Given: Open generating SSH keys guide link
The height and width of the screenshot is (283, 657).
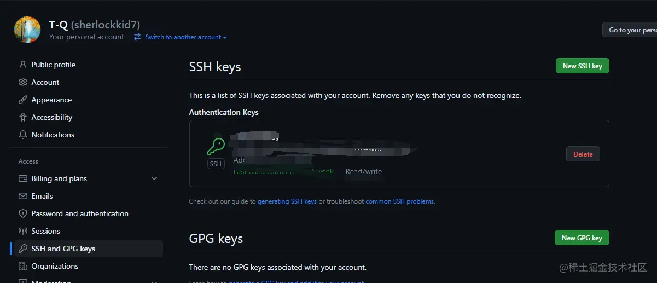Looking at the screenshot, I should point(287,201).
